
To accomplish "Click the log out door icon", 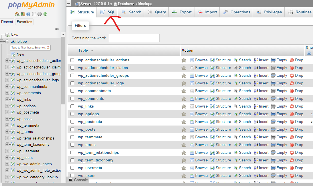I will click(x=23, y=14).
